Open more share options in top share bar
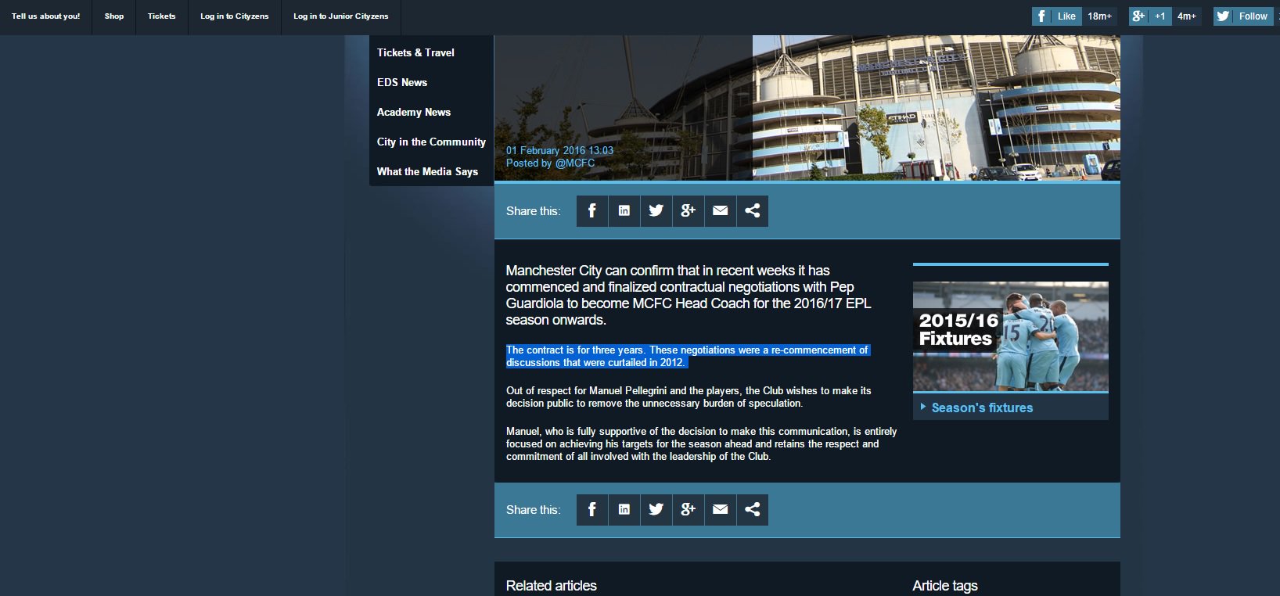1280x596 pixels. [x=753, y=211]
